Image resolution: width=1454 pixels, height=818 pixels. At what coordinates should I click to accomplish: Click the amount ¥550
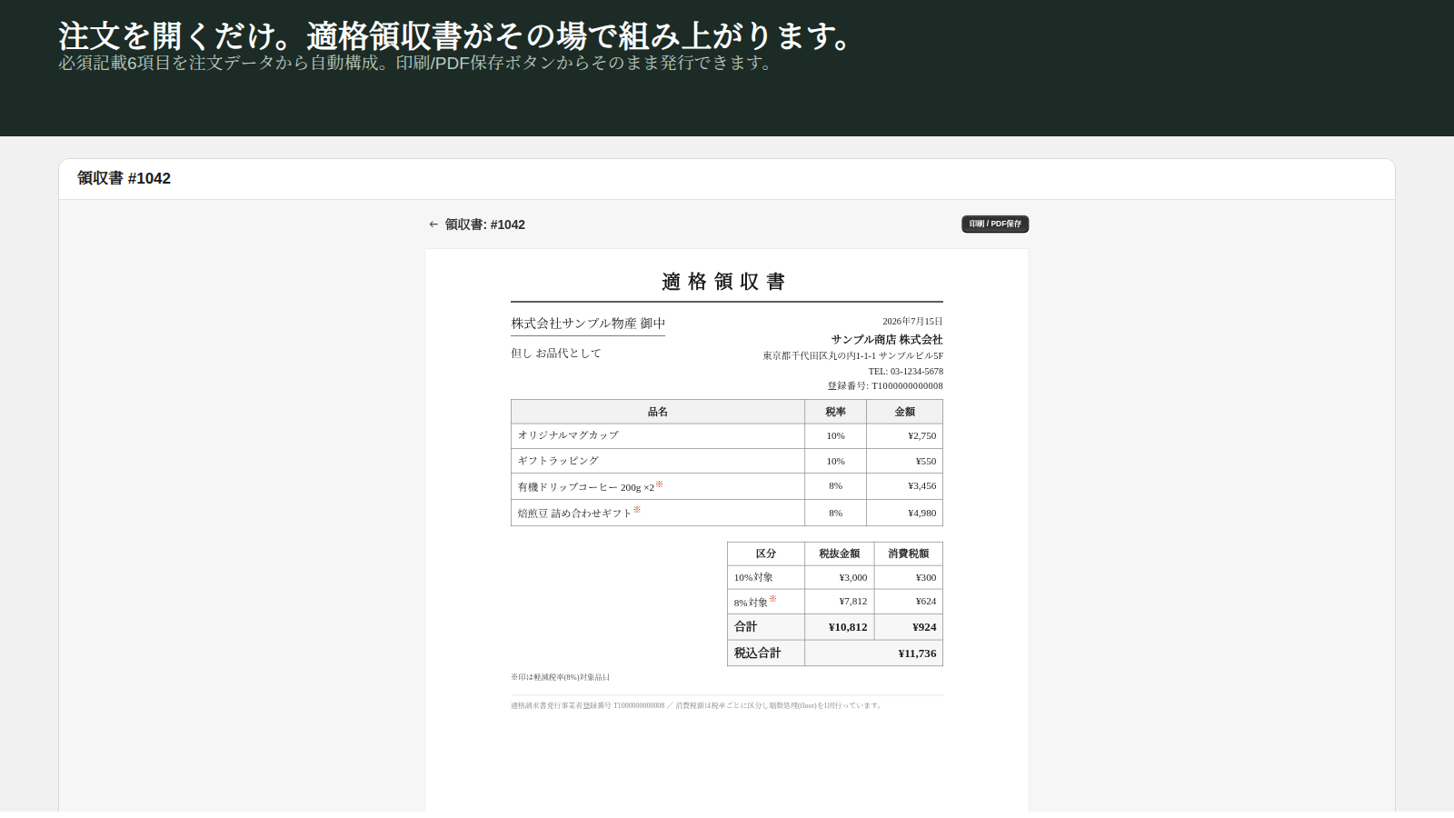(926, 461)
